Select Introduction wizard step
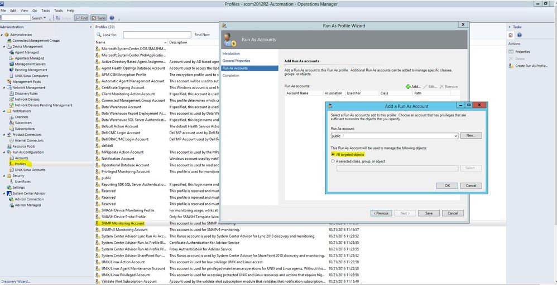This screenshot has height=285, width=557. click(x=231, y=53)
